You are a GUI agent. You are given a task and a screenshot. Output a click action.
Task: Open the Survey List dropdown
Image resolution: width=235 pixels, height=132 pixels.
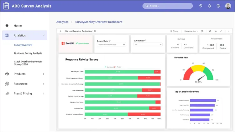tap(148, 44)
